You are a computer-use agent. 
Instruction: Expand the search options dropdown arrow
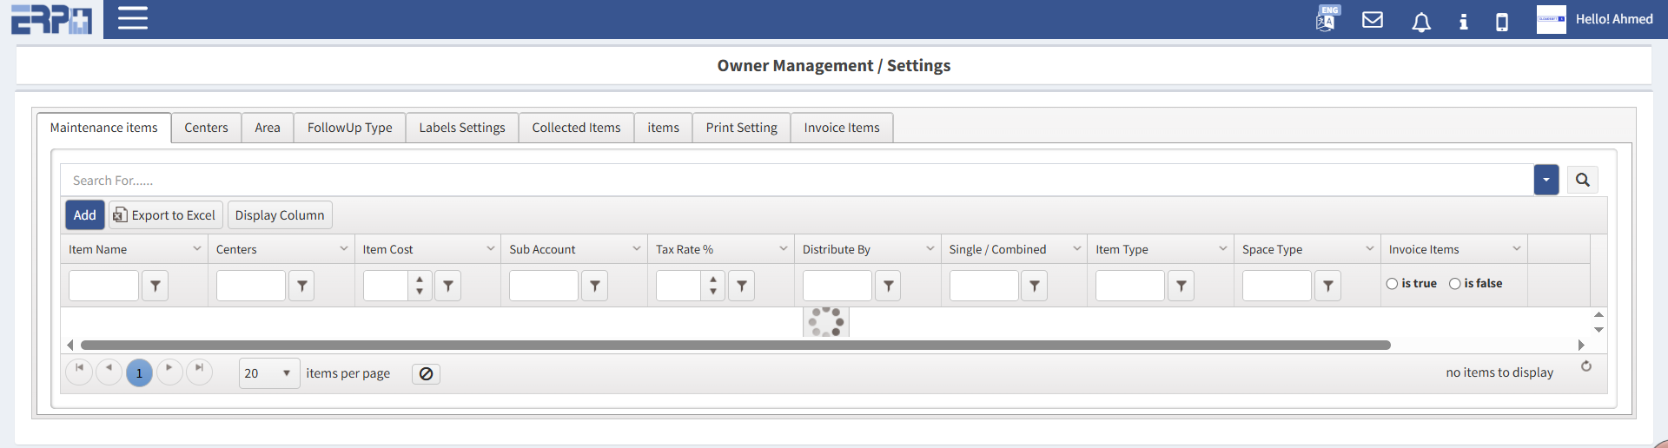coord(1546,180)
